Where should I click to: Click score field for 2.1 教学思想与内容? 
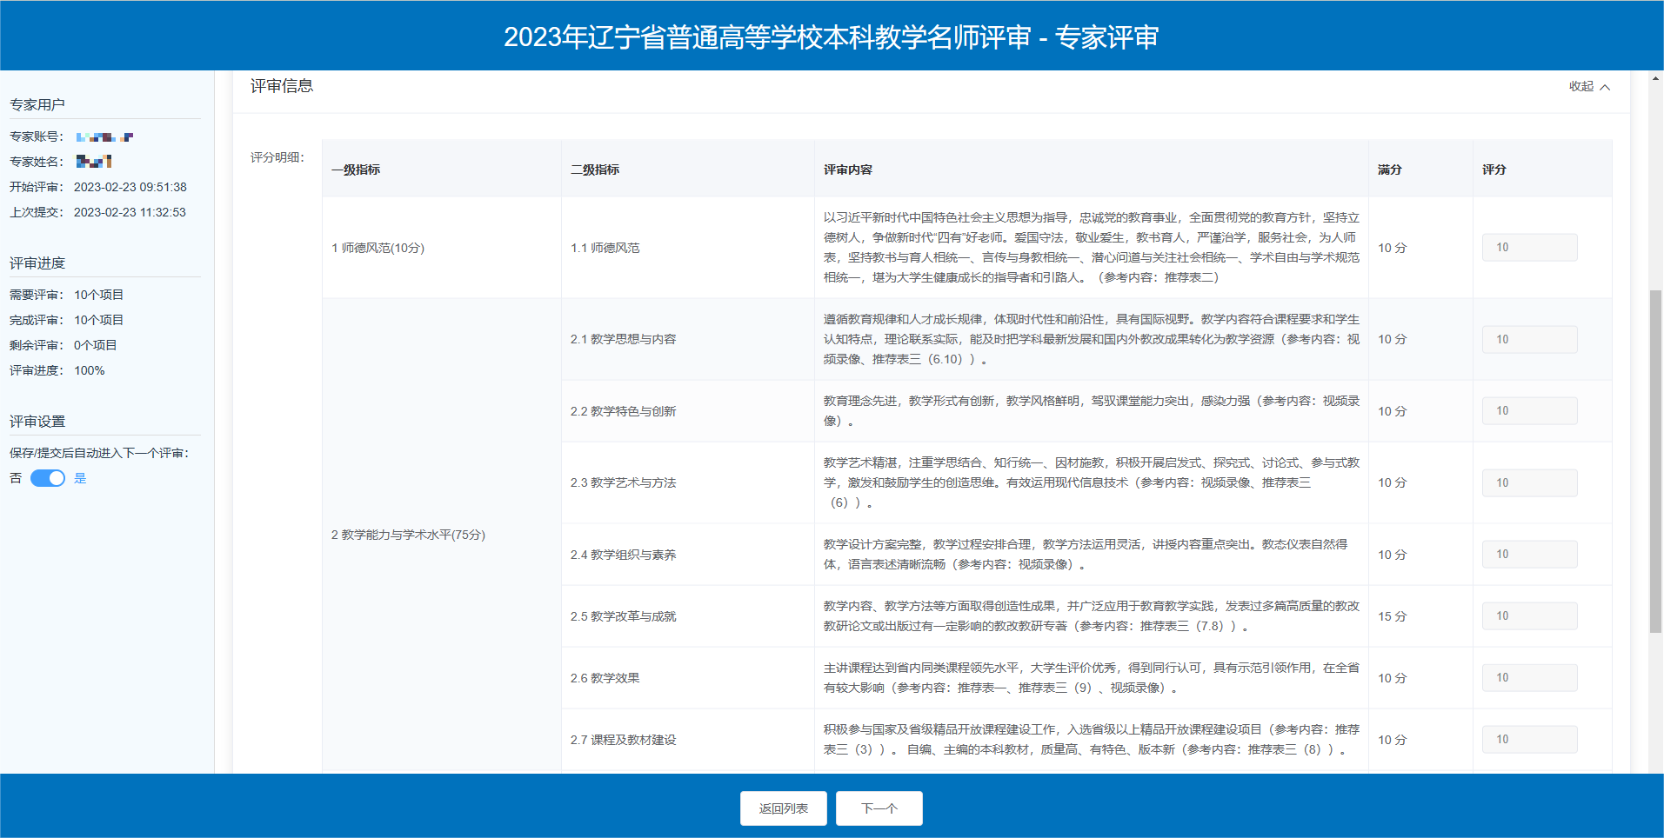(1529, 339)
